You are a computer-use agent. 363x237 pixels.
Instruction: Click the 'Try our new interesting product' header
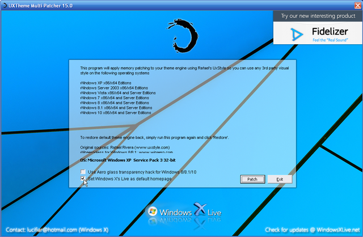click(318, 16)
